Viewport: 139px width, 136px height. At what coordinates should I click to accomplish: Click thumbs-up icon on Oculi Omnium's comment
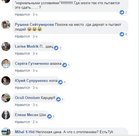pos(58,99)
